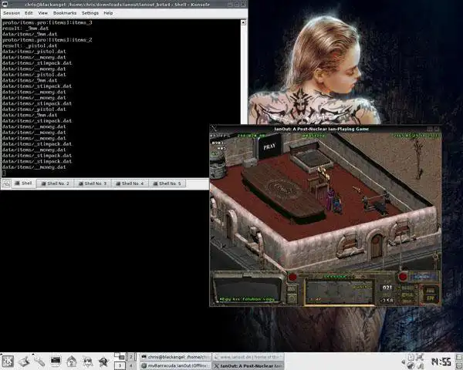The height and width of the screenshot is (370, 463).
Task: Open View menu in Konsole
Action: click(x=42, y=13)
